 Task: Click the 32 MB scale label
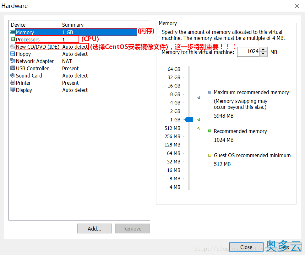click(174, 162)
